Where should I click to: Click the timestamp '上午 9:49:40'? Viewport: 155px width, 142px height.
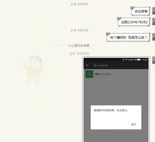click(79, 4)
